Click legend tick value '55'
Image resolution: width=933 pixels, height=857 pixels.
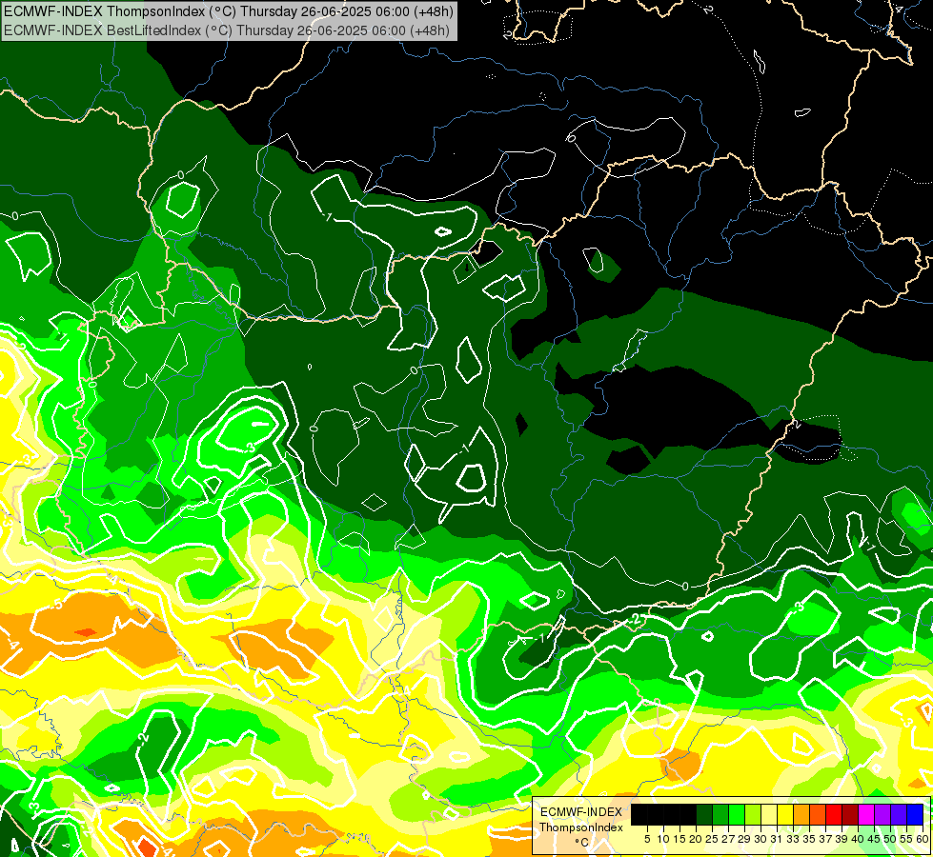907,839
